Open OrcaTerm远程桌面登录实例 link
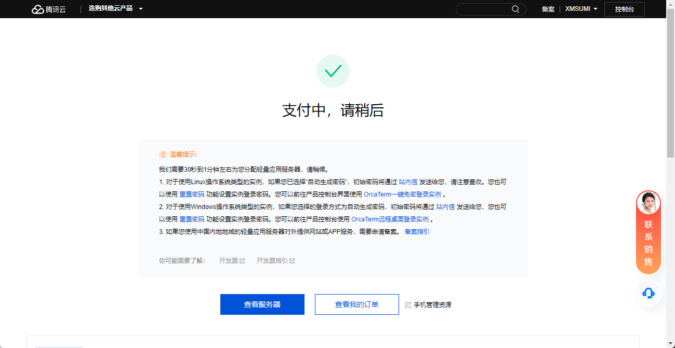 390,219
